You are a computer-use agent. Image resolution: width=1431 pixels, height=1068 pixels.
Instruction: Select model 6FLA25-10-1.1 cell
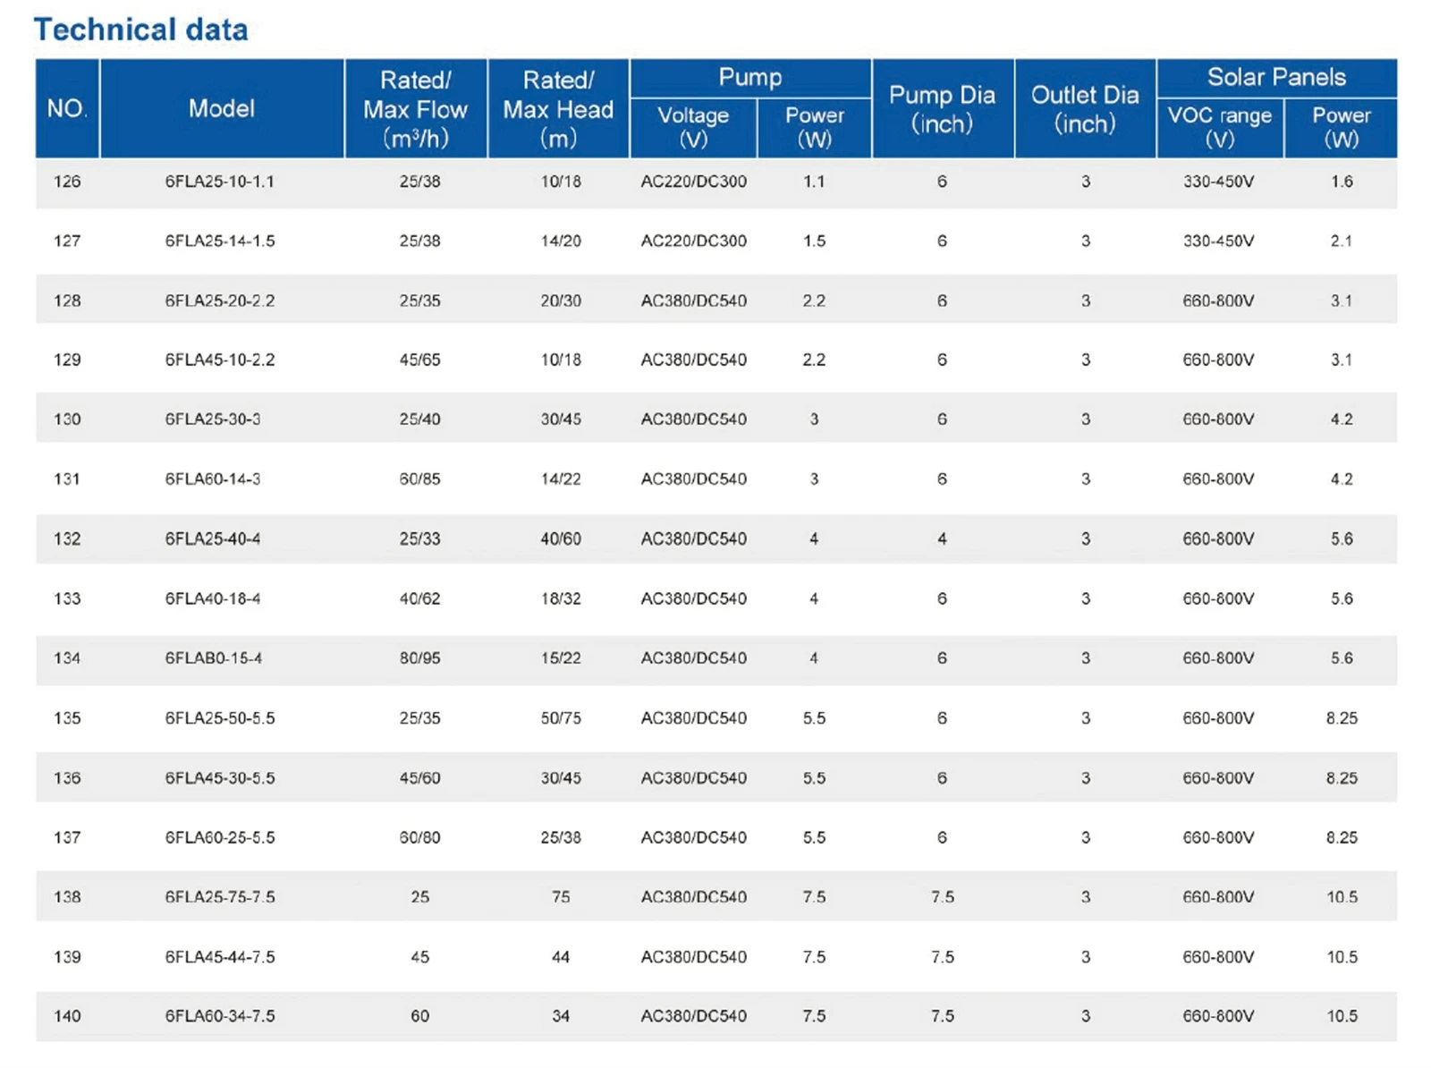click(220, 182)
